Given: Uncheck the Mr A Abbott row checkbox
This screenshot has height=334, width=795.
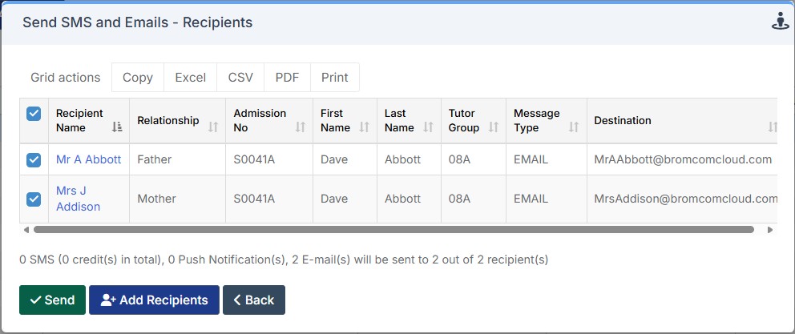Looking at the screenshot, I should tap(34, 159).
